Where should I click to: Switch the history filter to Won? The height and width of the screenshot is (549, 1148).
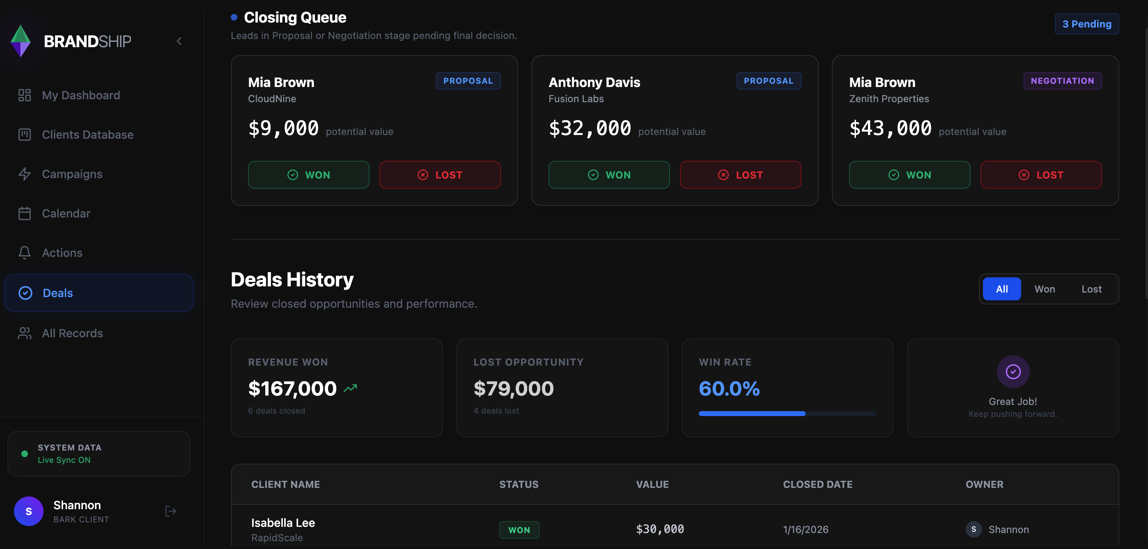[x=1044, y=289]
